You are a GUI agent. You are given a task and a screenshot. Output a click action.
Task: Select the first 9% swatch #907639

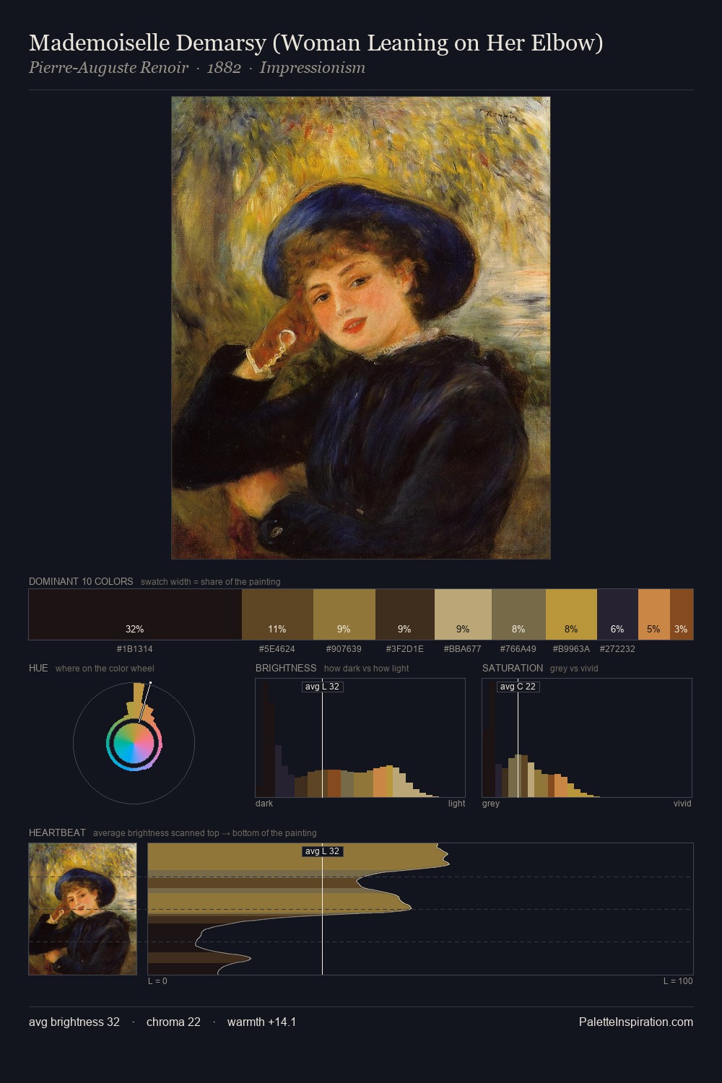(344, 614)
